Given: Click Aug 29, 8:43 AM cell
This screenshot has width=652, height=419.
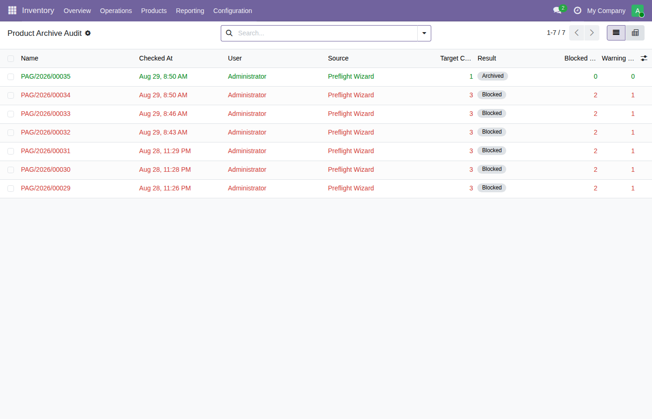Looking at the screenshot, I should (163, 132).
